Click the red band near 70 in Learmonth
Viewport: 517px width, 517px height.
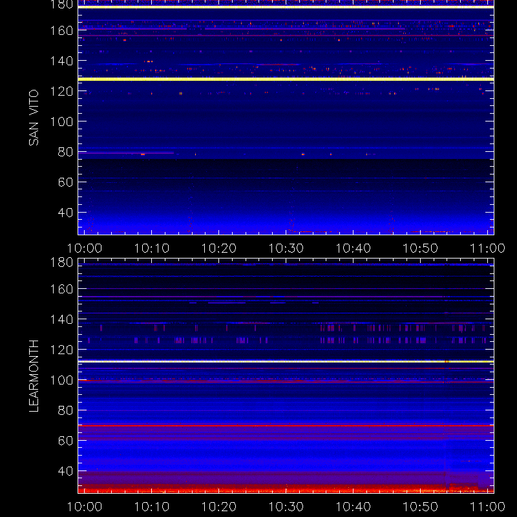pos(286,426)
